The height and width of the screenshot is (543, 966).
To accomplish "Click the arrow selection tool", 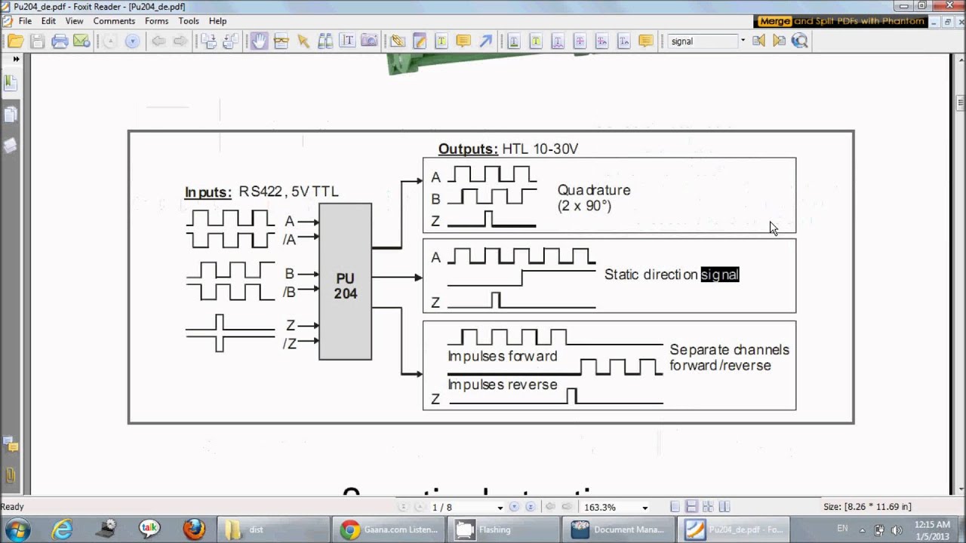I will point(303,41).
